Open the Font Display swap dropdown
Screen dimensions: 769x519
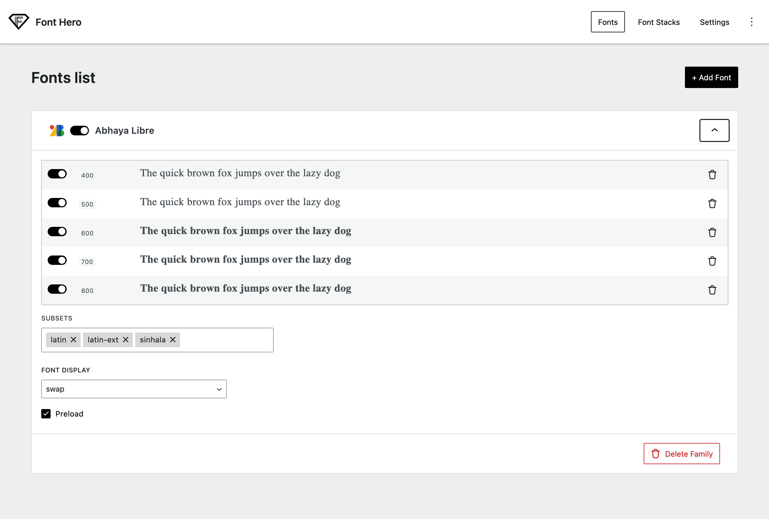click(134, 389)
